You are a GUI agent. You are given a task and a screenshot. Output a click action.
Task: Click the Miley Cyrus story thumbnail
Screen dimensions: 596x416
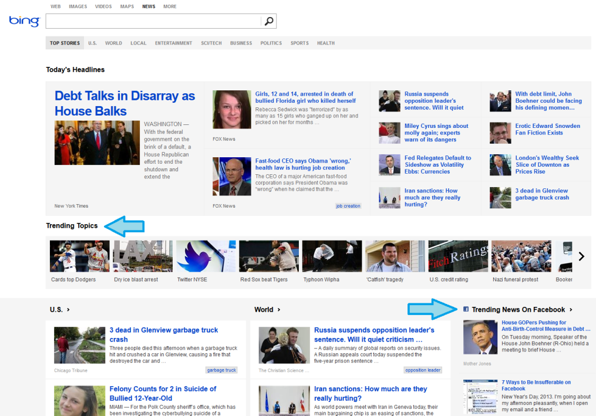pyautogui.click(x=390, y=133)
